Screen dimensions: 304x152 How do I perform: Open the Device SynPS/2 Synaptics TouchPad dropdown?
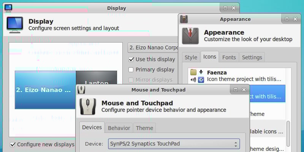pos(174,144)
